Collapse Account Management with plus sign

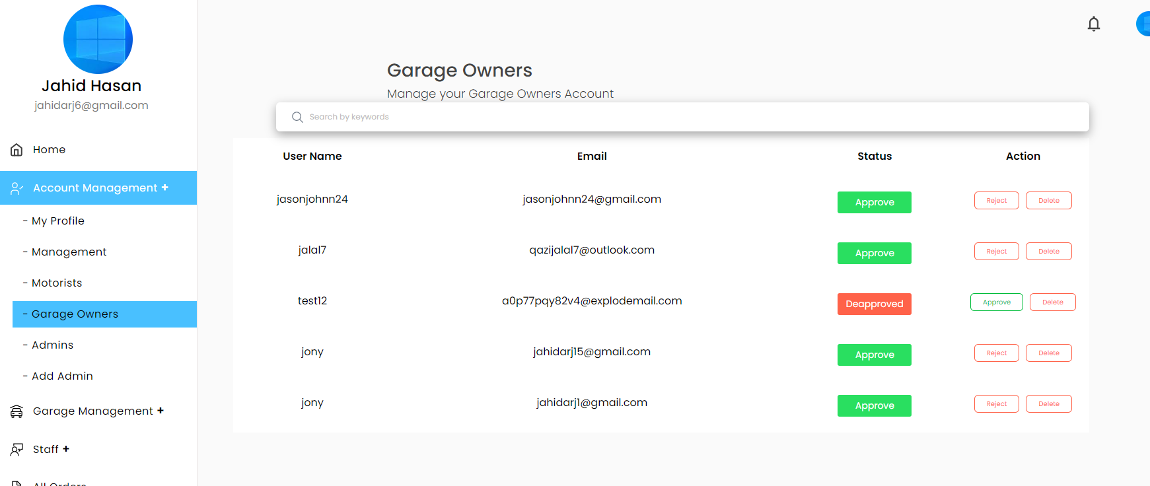[x=165, y=188]
